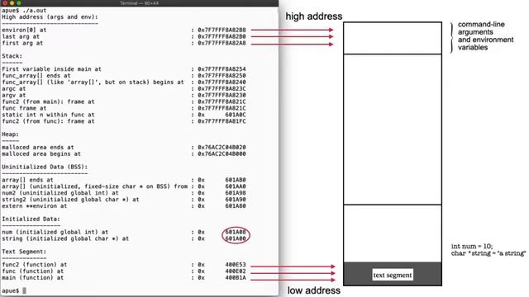Viewport: 529px width, 297px height.
Task: Click the address in the 'func2 (from func)' row
Action: click(x=222, y=121)
